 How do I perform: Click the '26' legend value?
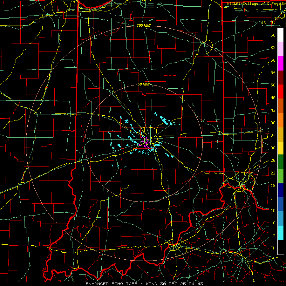(273, 160)
